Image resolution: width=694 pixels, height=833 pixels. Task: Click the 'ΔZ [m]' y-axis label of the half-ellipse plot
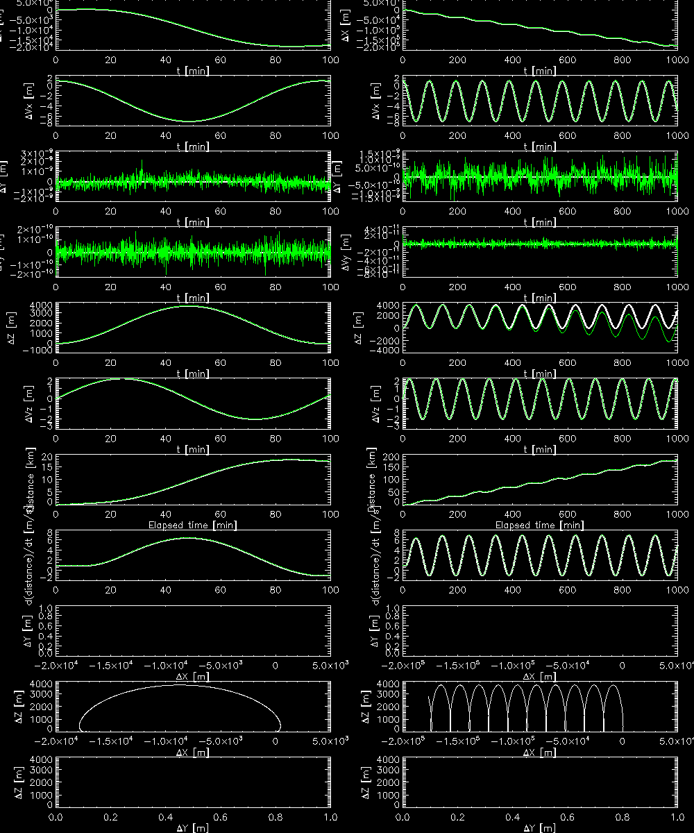(19, 708)
